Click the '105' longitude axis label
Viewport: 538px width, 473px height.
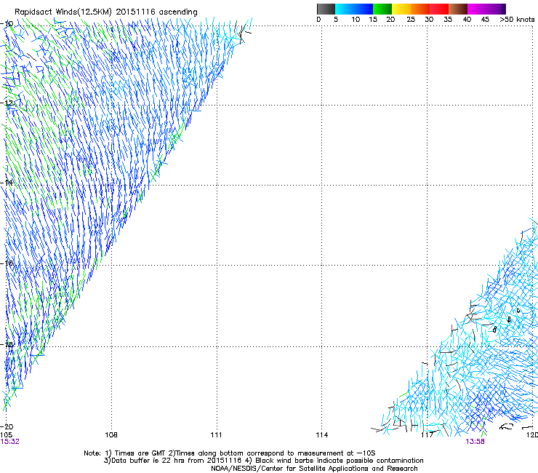[6, 435]
